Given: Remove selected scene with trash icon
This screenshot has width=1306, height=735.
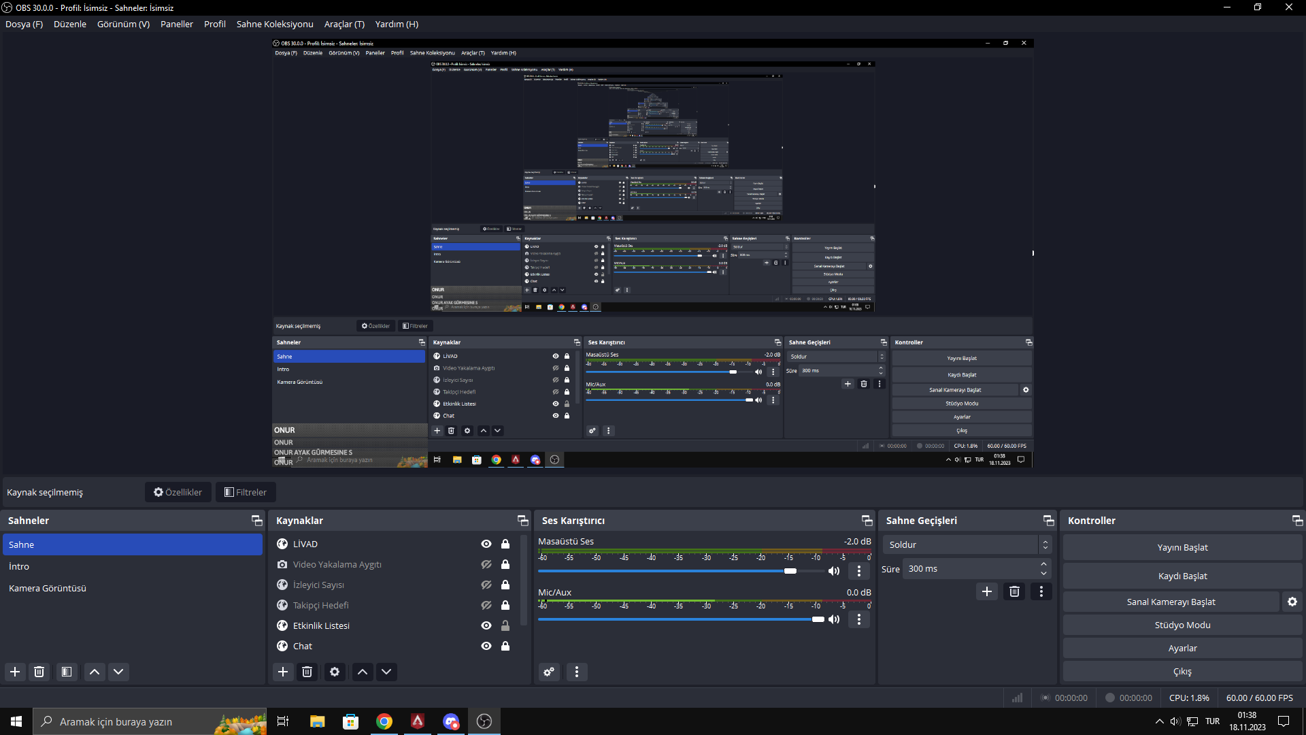Looking at the screenshot, I should (39, 672).
